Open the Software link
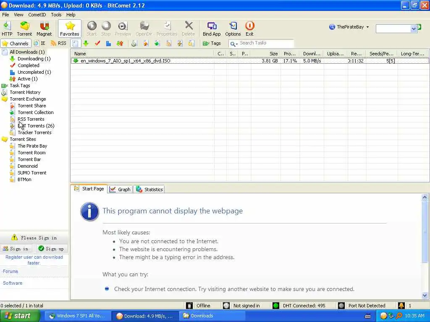 13,283
